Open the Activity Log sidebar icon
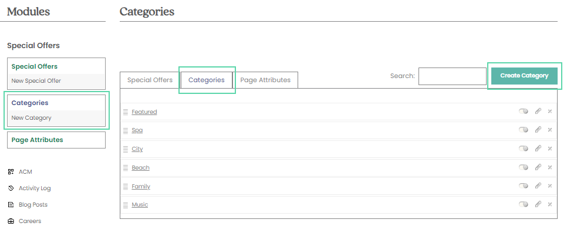This screenshot has width=567, height=226. (x=11, y=188)
